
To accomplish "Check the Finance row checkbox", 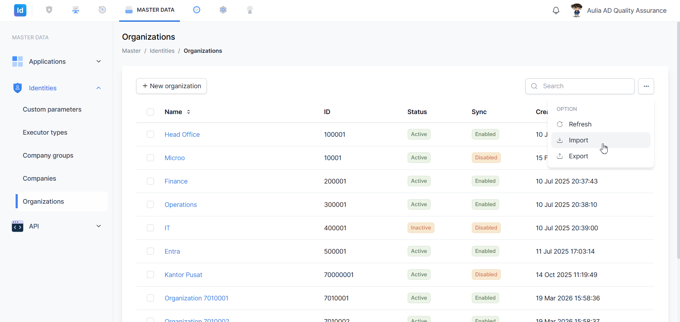I will coord(150,181).
